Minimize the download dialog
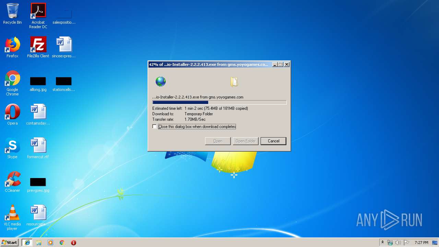 click(x=275, y=64)
